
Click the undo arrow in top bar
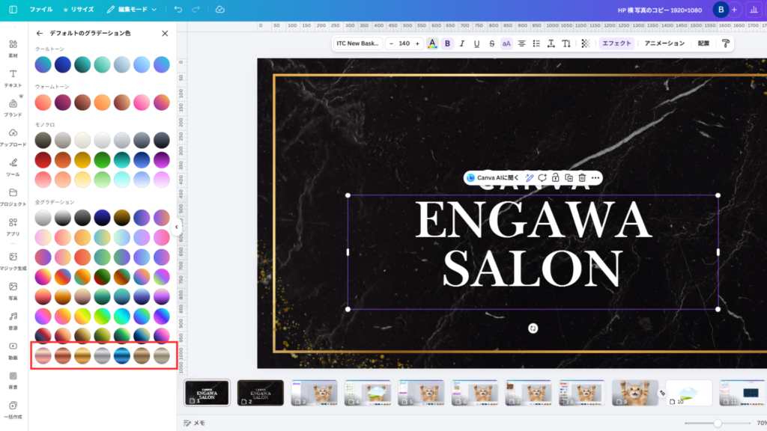[178, 10]
